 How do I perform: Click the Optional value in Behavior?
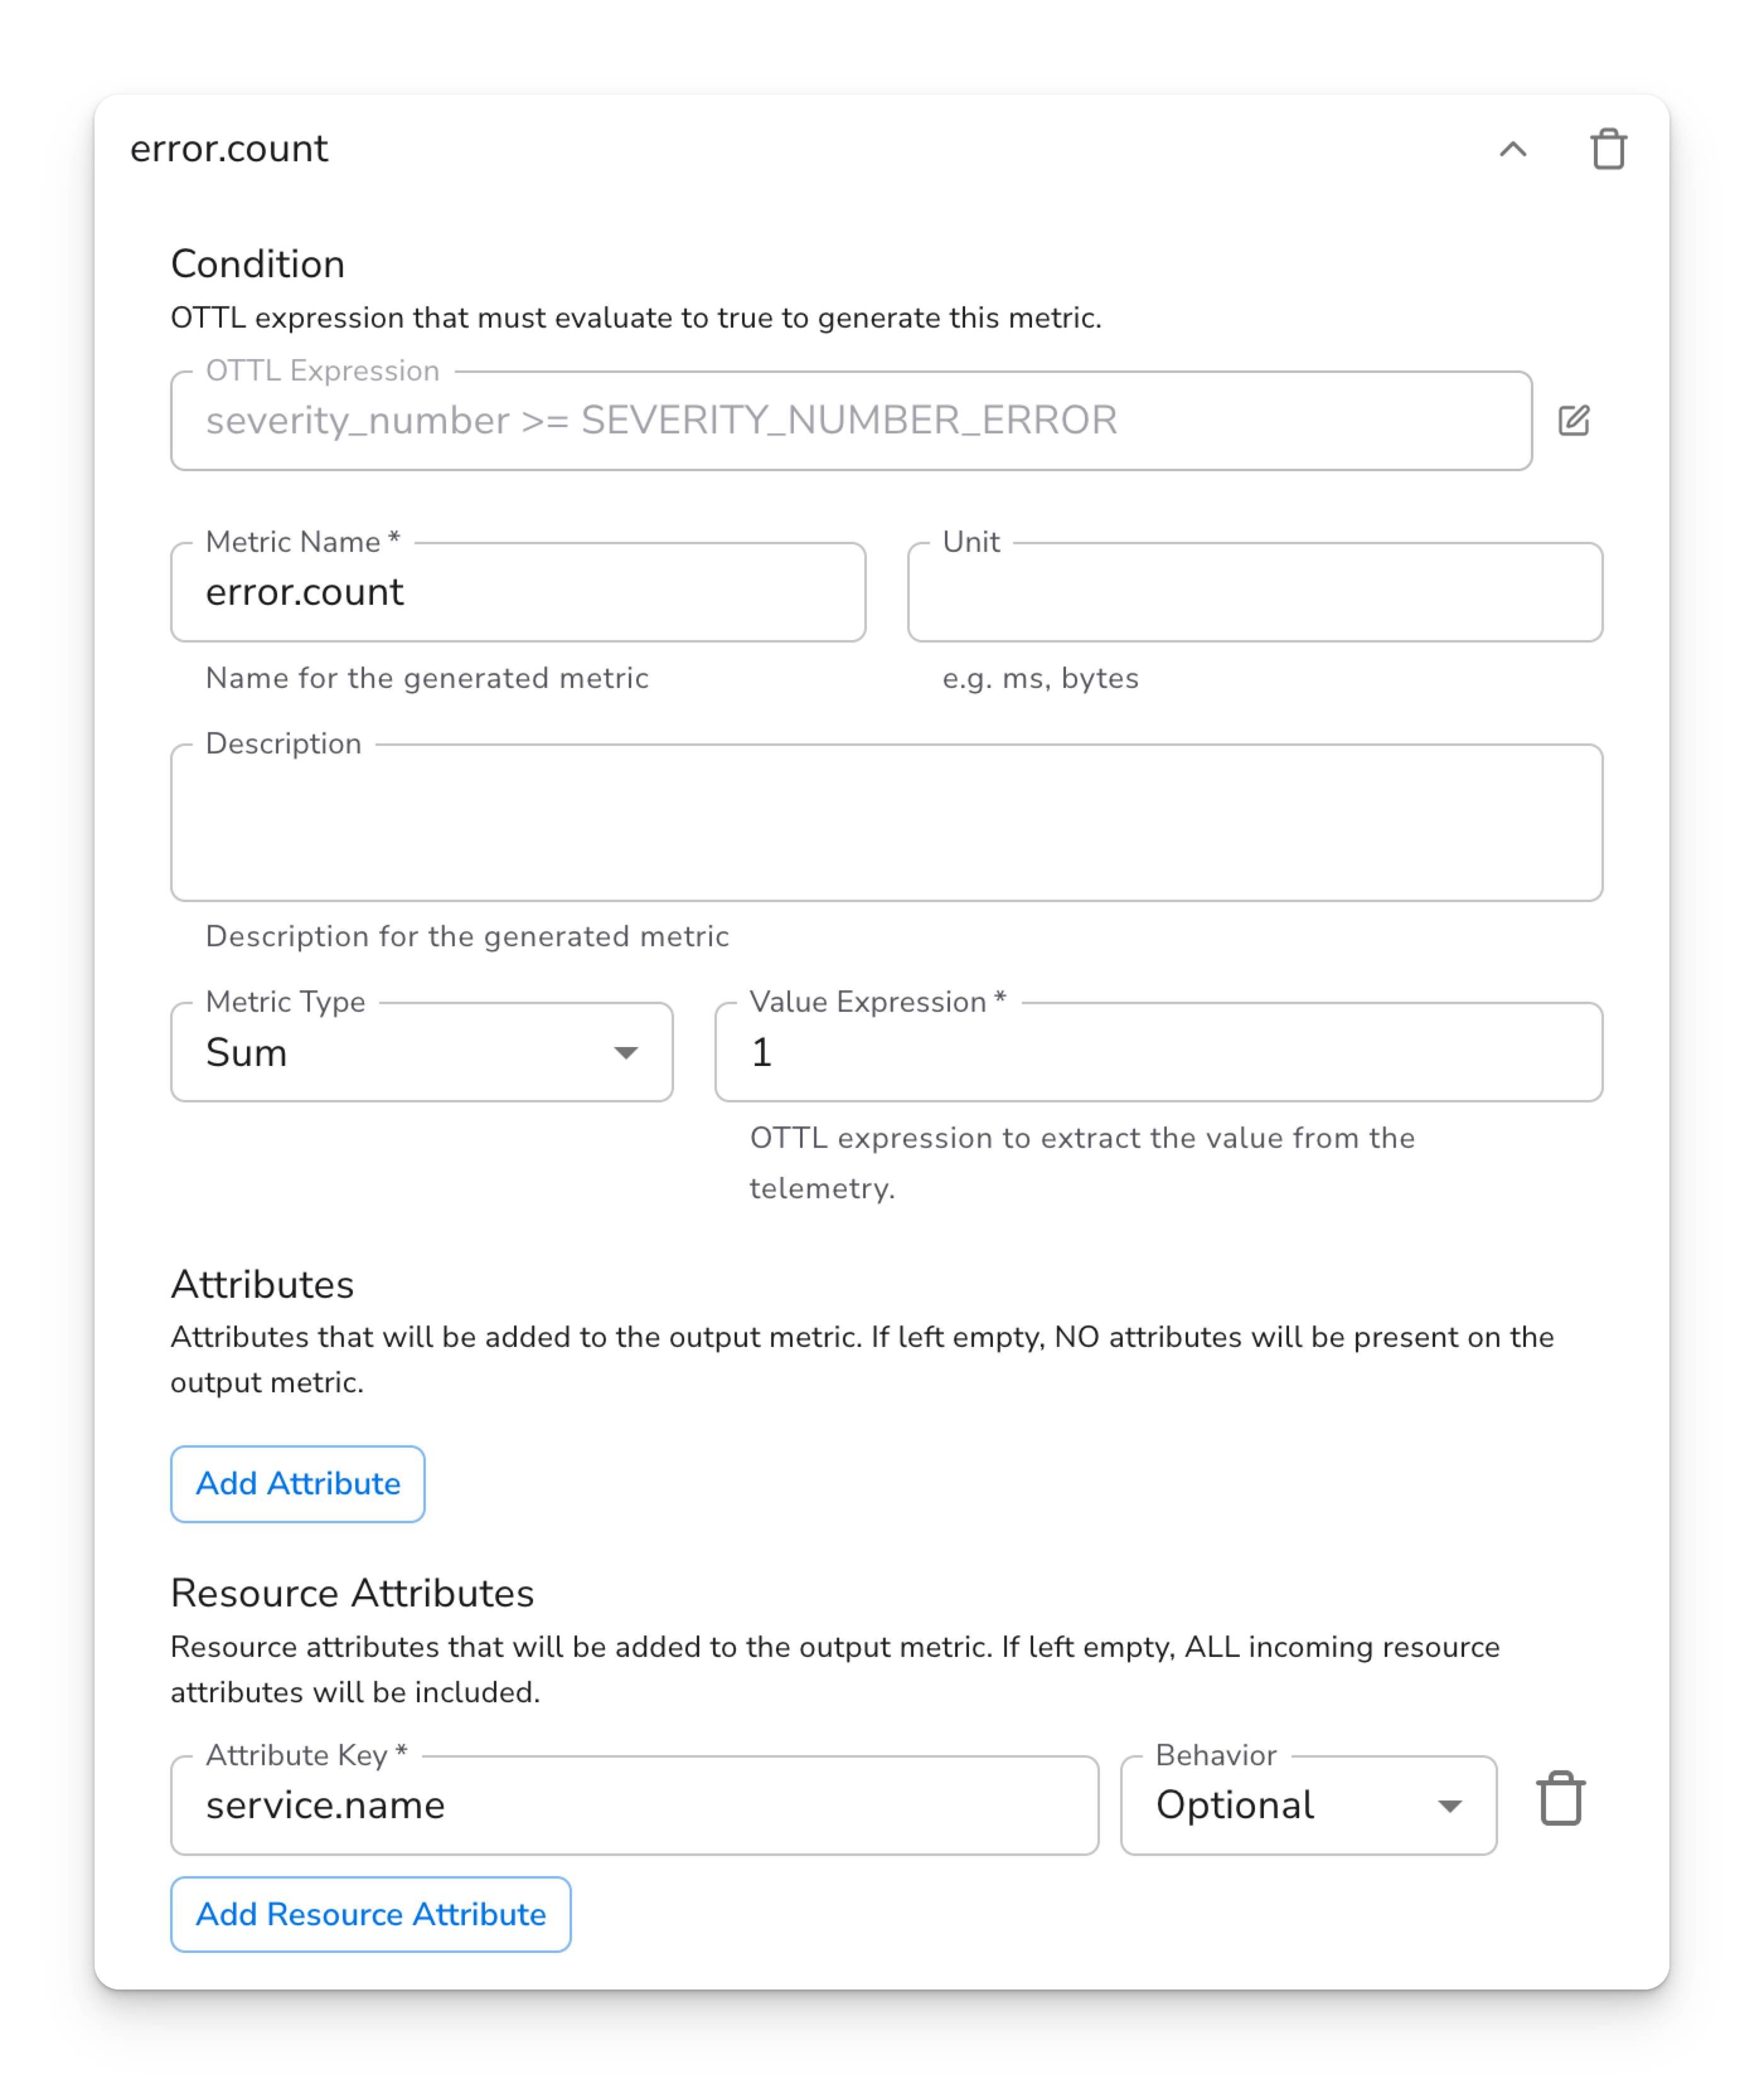pos(1235,1806)
